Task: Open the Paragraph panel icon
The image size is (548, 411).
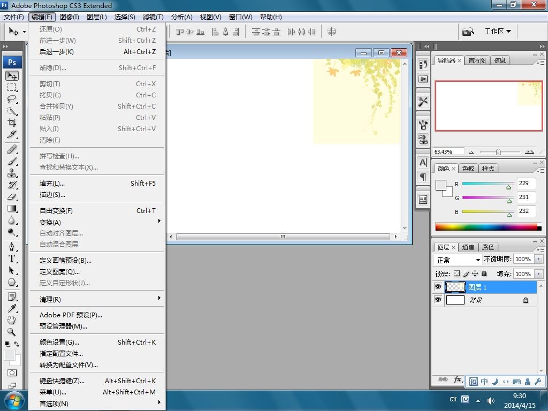Action: point(423,177)
